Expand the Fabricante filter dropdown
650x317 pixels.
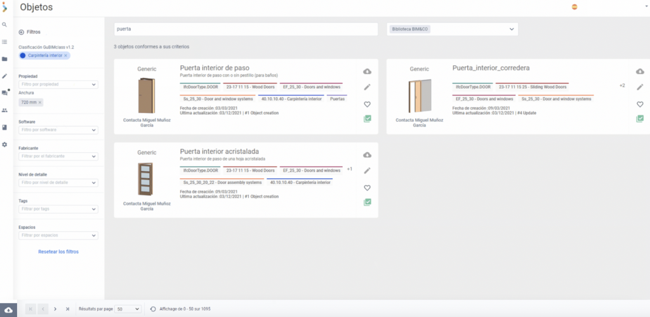(x=58, y=157)
